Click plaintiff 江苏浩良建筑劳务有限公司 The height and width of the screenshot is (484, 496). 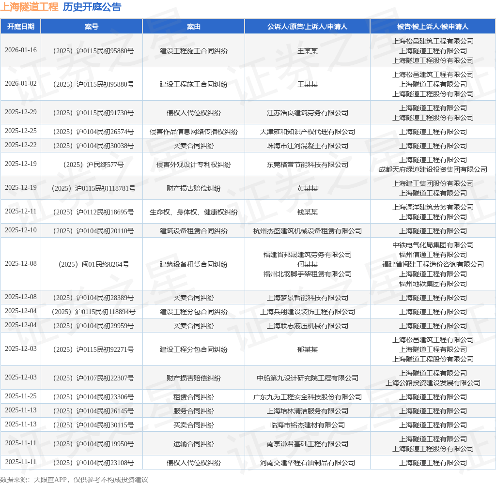pyautogui.click(x=308, y=113)
